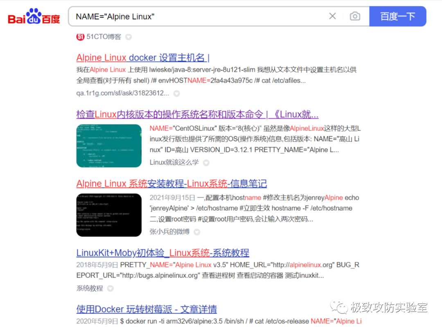Click the qa.1r1g.com source URL
The height and width of the screenshot is (327, 442).
click(122, 93)
